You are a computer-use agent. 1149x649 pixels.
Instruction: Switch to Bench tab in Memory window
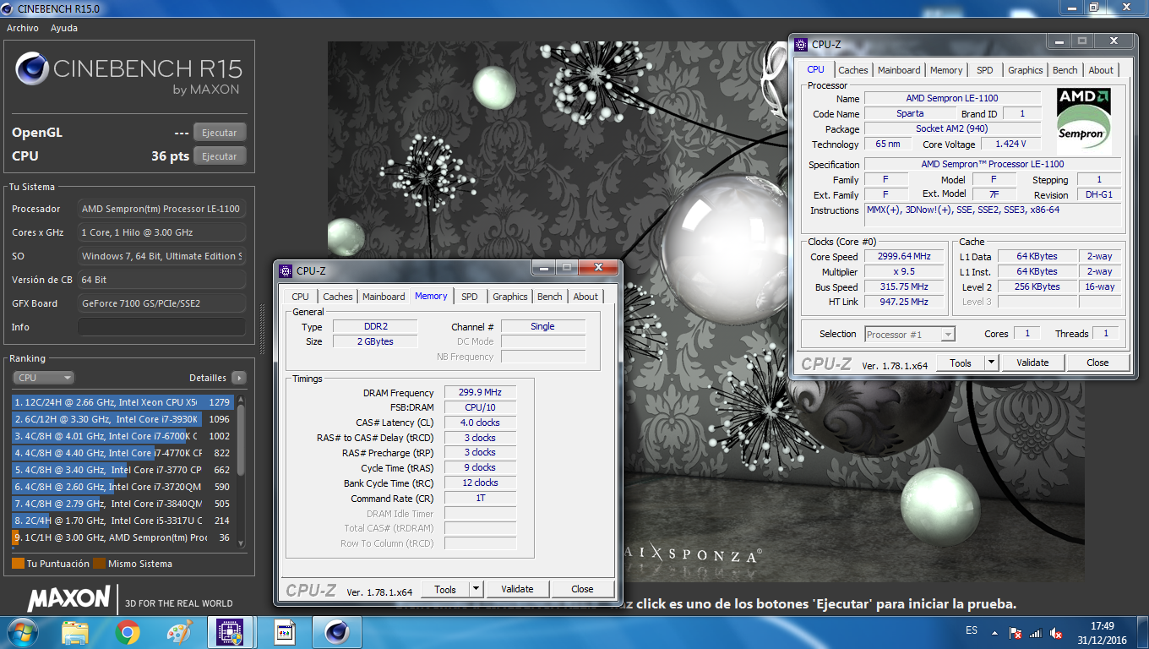[549, 297]
